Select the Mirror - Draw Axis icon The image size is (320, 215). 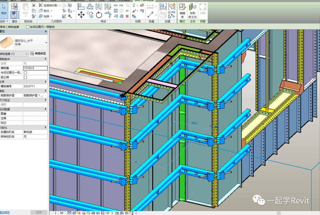[x=108, y=7]
